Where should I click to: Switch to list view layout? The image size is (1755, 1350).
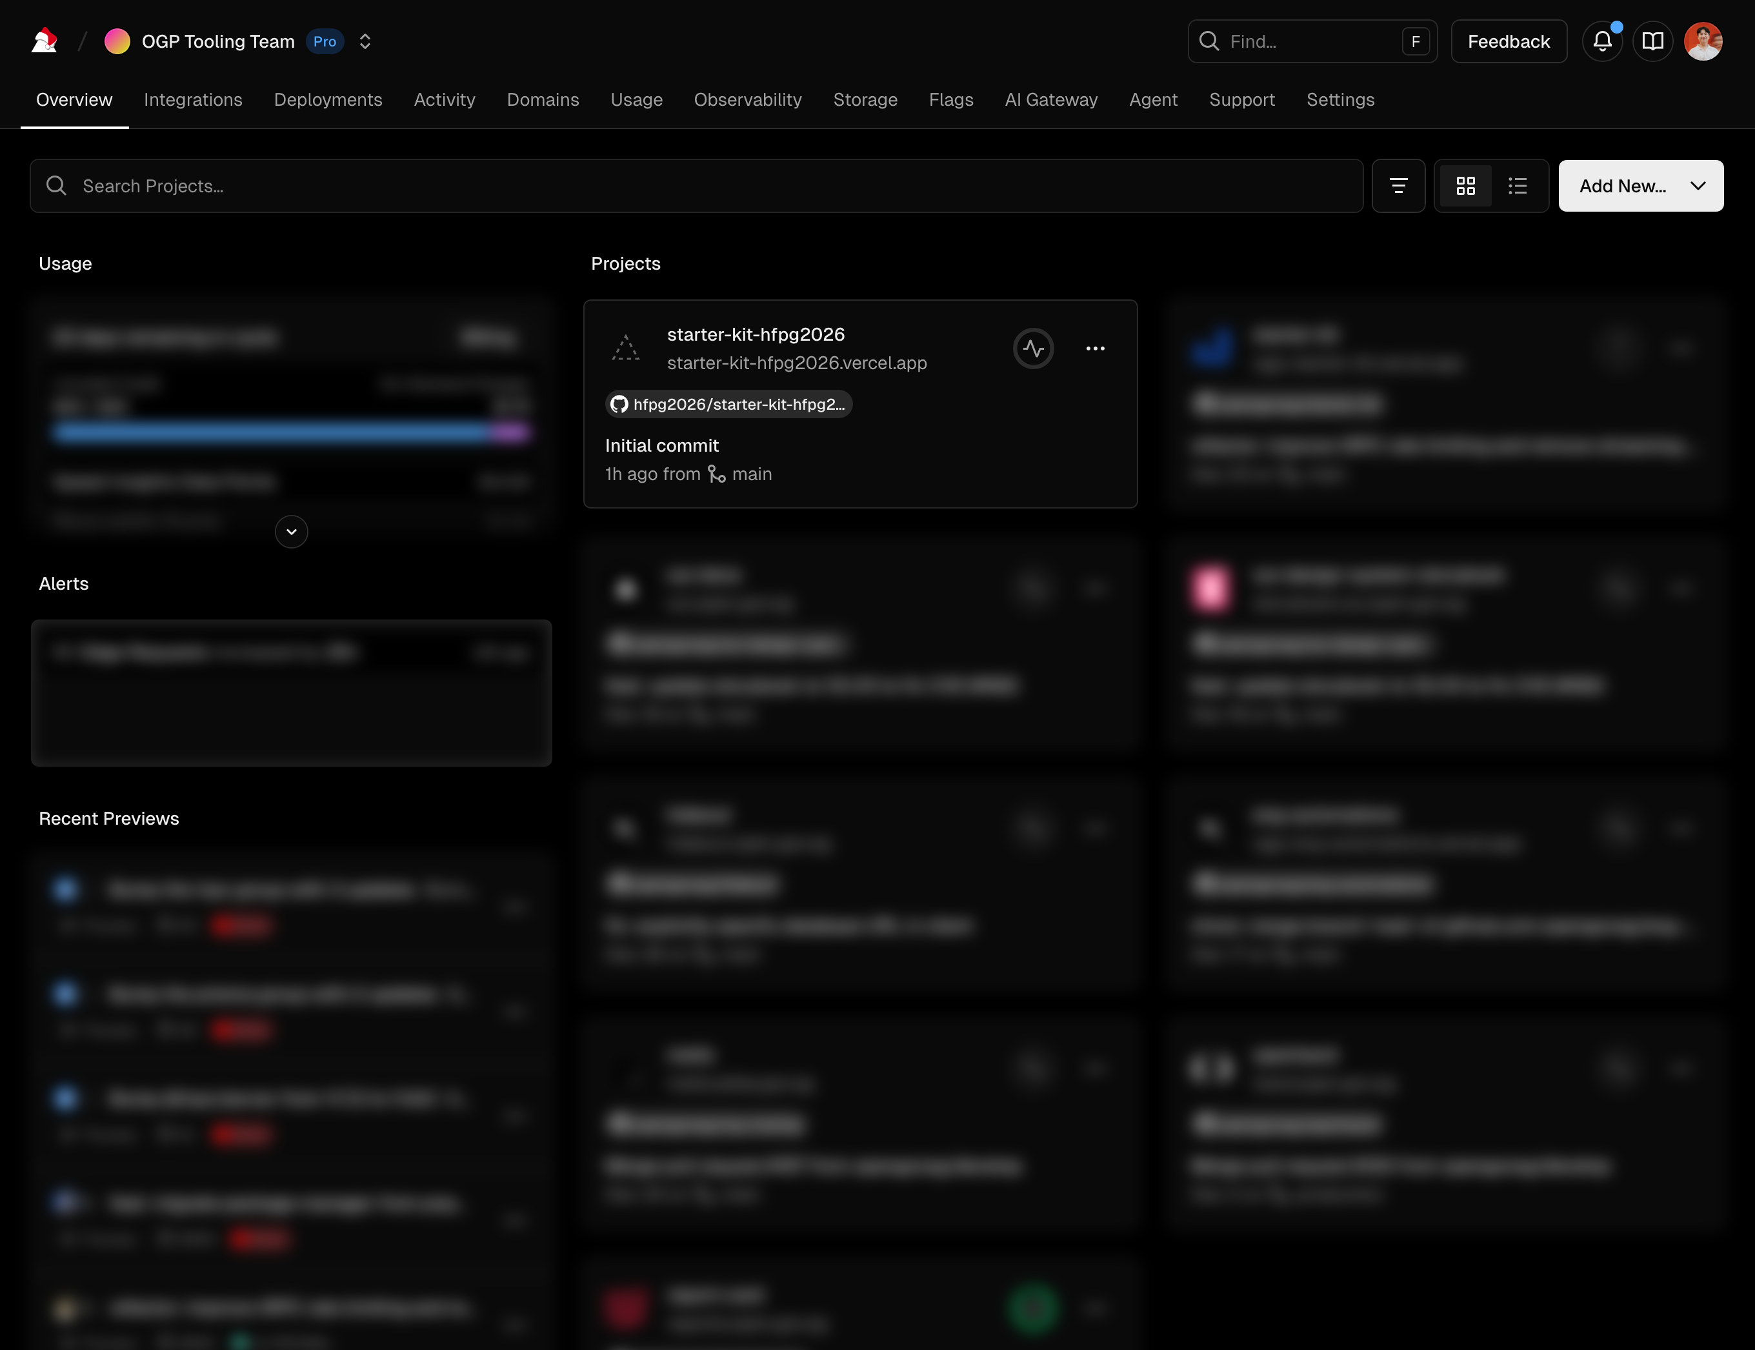[x=1517, y=186]
